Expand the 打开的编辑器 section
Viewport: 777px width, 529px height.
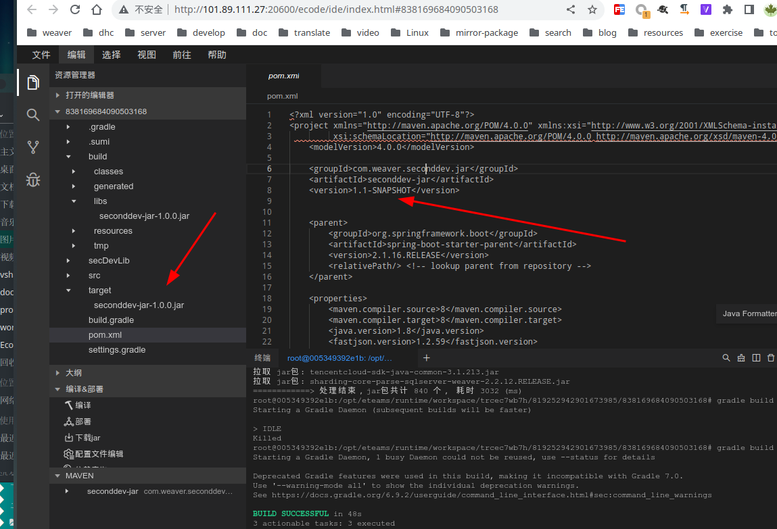pyautogui.click(x=147, y=95)
